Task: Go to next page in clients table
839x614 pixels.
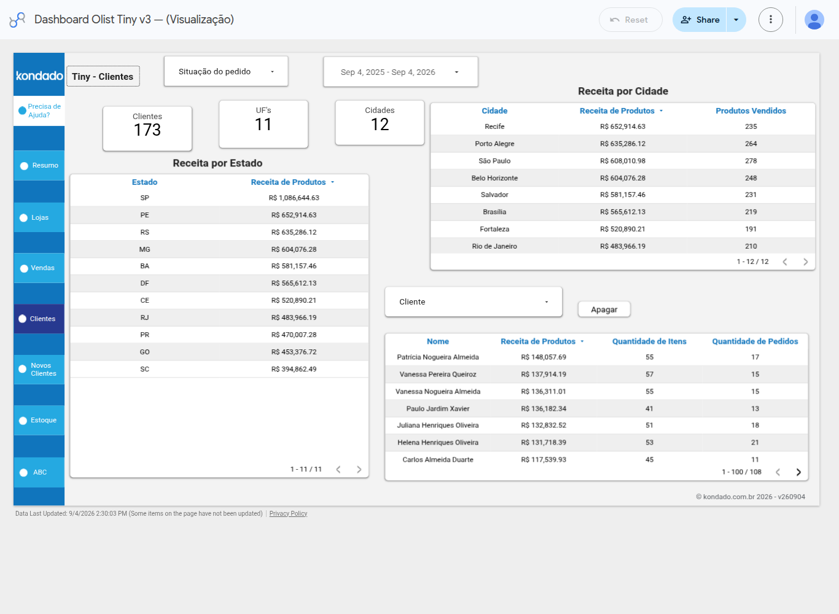Action: 798,472
